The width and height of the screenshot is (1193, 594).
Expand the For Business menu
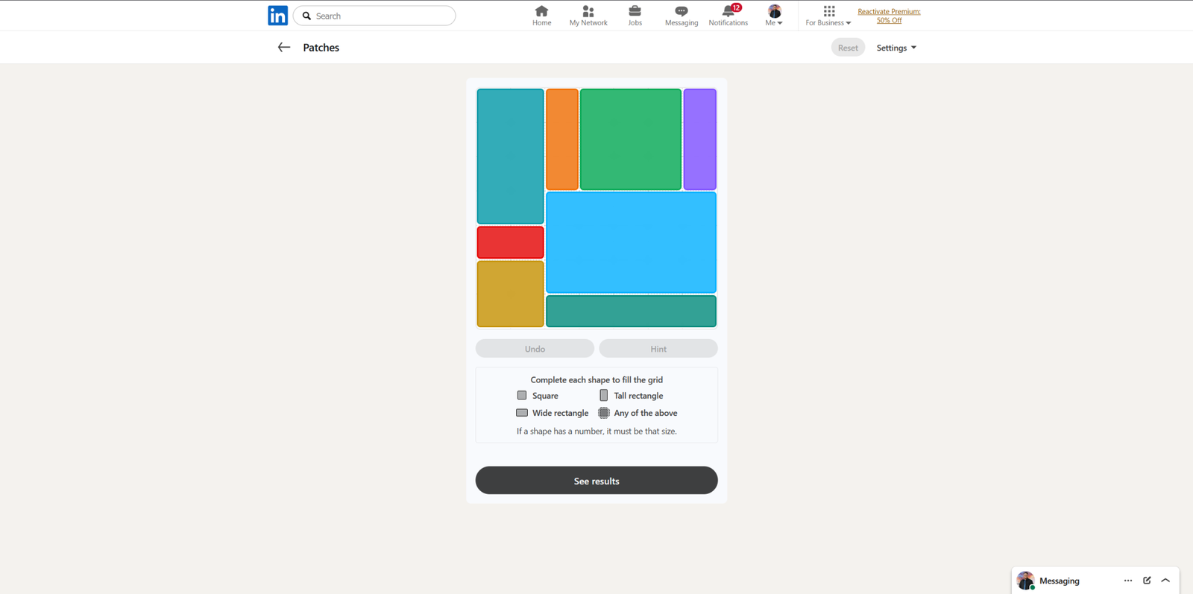click(828, 16)
